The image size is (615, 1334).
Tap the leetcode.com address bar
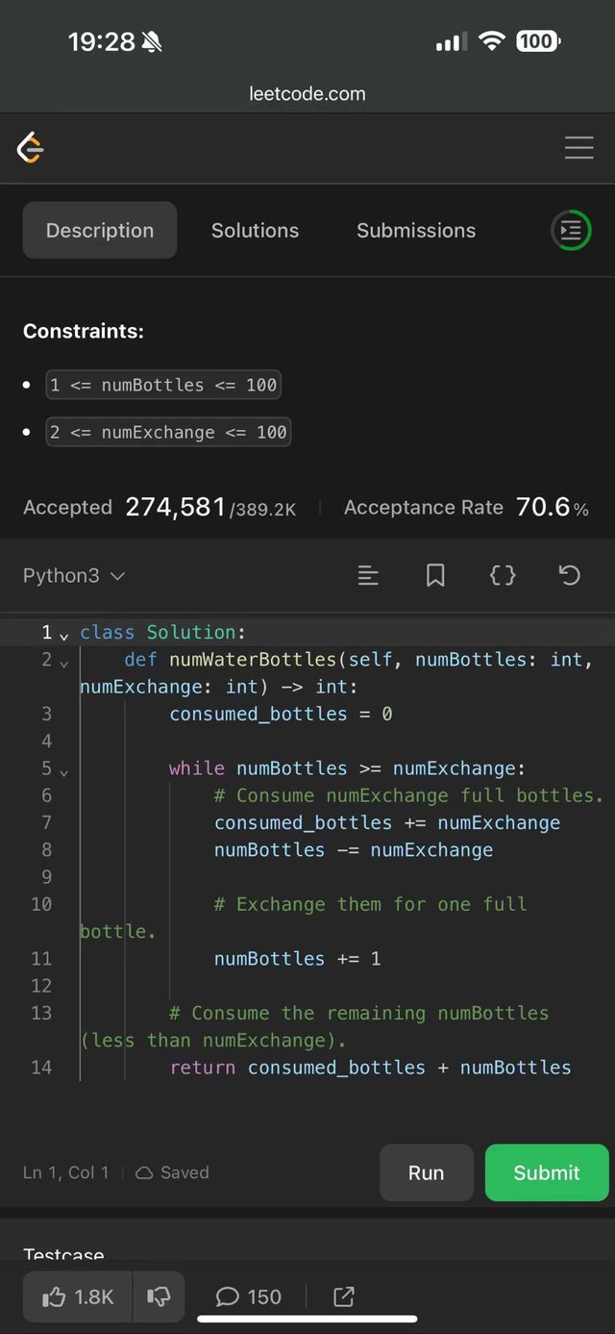click(x=307, y=93)
